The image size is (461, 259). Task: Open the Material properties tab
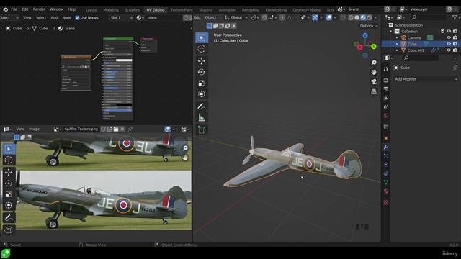[x=386, y=191]
